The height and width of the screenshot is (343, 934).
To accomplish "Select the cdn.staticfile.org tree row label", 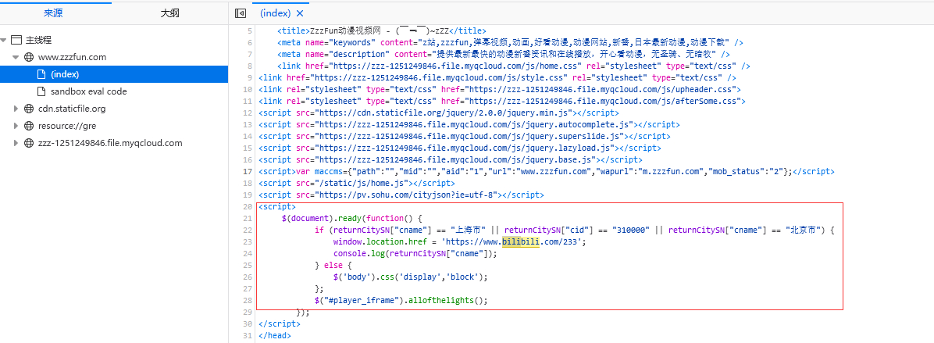I will [72, 109].
